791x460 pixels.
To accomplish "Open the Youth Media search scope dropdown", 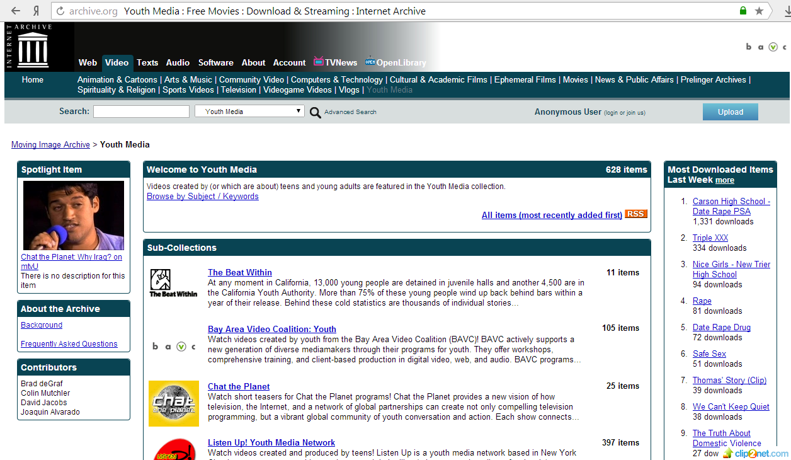I will [249, 112].
